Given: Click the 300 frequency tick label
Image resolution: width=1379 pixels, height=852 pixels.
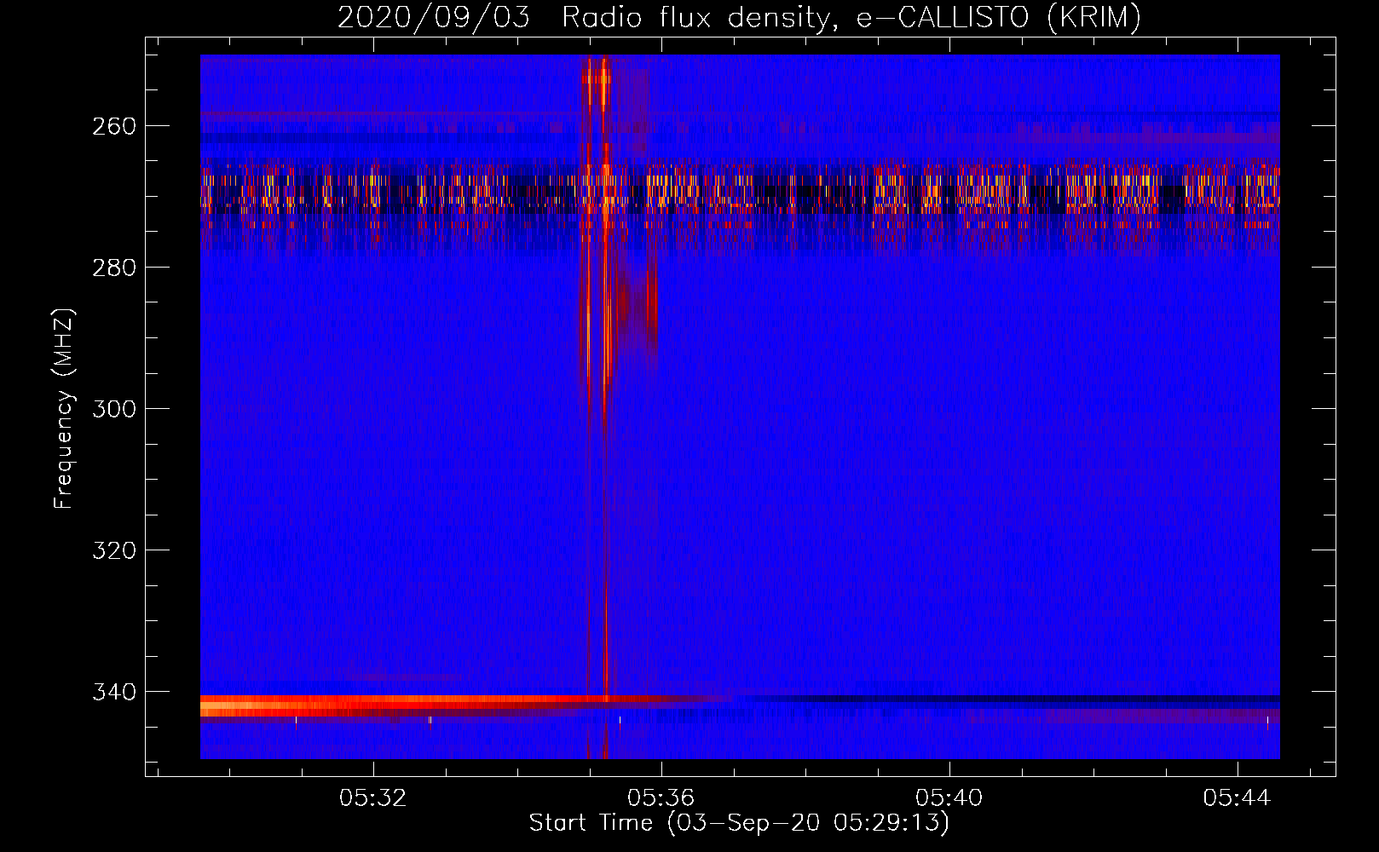Looking at the screenshot, I should (x=113, y=409).
